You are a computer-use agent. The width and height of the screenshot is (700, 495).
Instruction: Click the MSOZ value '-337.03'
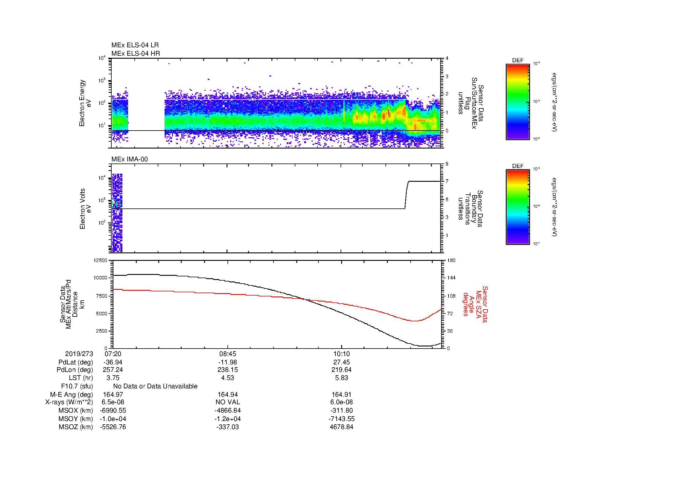coord(227,427)
